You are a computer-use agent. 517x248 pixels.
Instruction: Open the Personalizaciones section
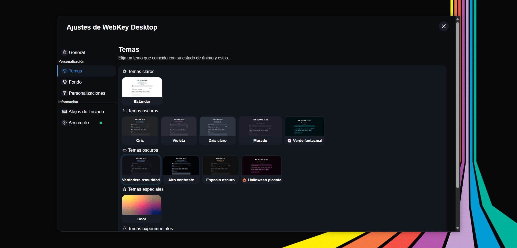(x=87, y=93)
